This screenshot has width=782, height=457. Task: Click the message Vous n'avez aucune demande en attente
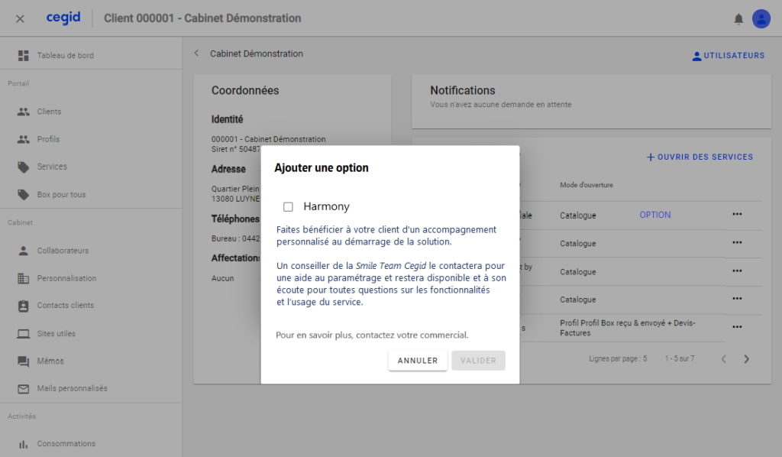pos(501,105)
